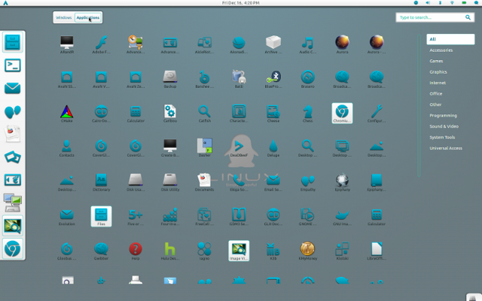Open Evolution mail client
Image resolution: width=482 pixels, height=301 pixels.
coord(67,217)
